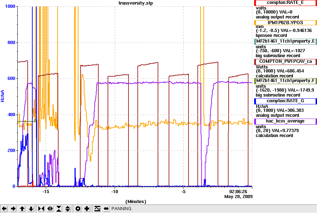Viewport: 317px width, 213px height.
Task: Pan the plot up with the up arrow
Action: 22,208
